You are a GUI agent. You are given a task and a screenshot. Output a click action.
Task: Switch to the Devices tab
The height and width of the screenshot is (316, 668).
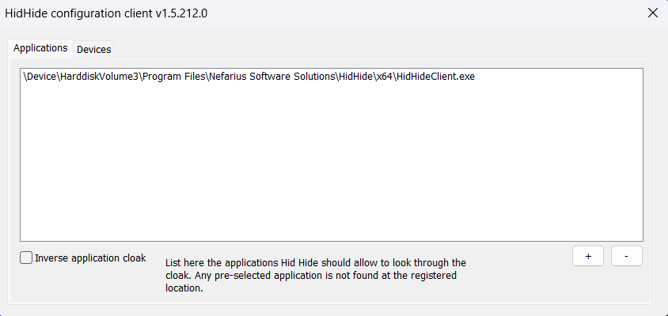(93, 49)
